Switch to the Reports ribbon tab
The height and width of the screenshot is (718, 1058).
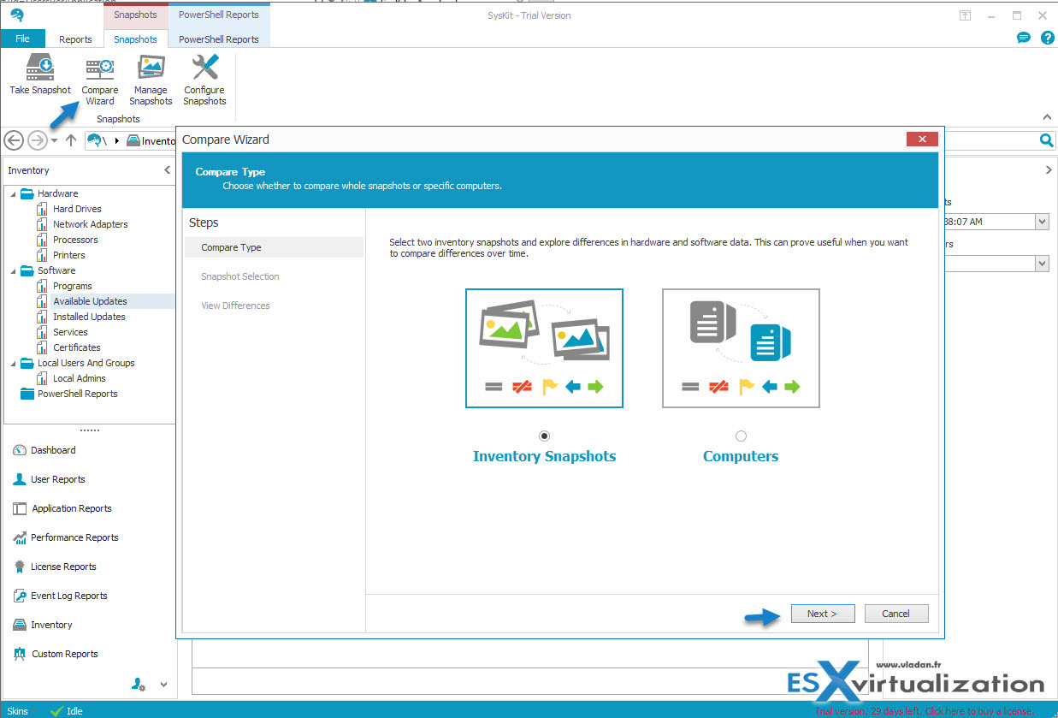pyautogui.click(x=75, y=39)
